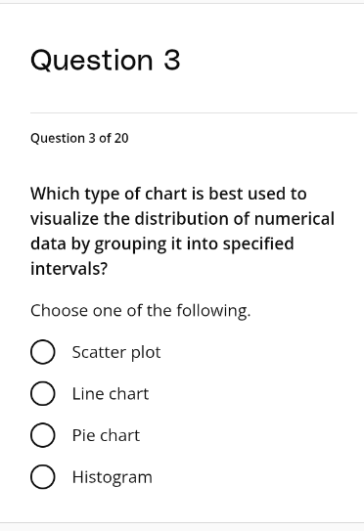The height and width of the screenshot is (531, 364).
Task: Click 'Choose one of the following.' instruction
Action: tap(141, 311)
